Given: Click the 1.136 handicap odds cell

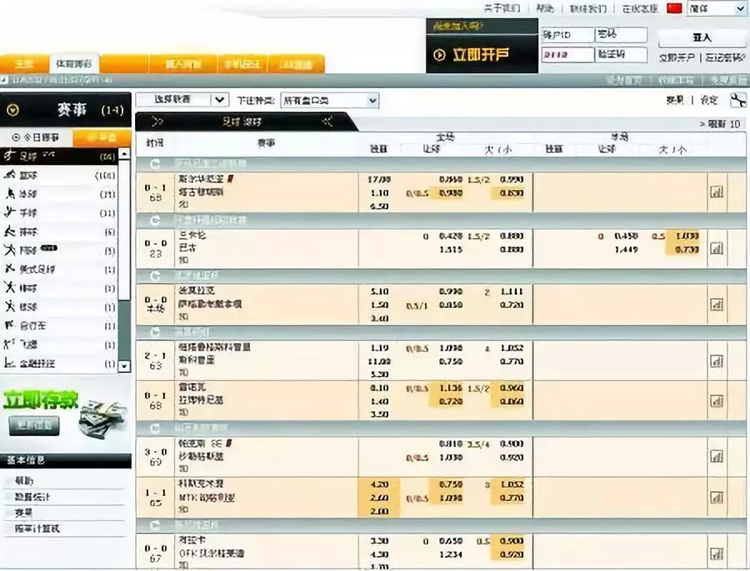Looking at the screenshot, I should (451, 389).
